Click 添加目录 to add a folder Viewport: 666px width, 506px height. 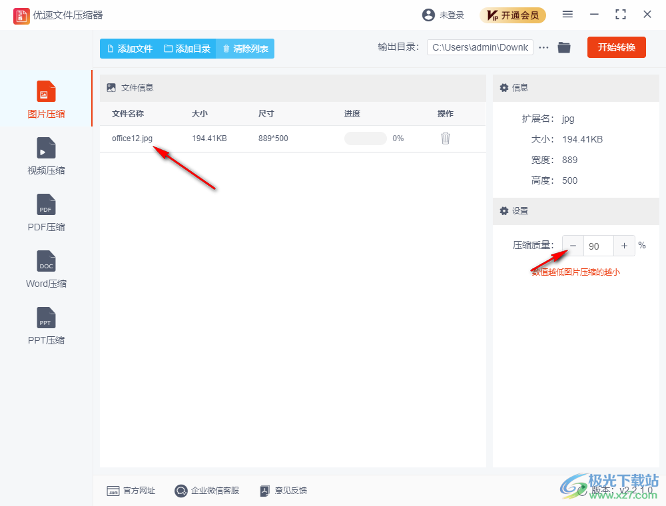click(x=187, y=49)
